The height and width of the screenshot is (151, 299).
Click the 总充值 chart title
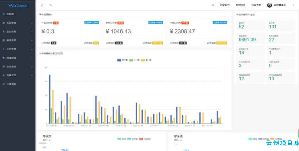click(x=178, y=136)
